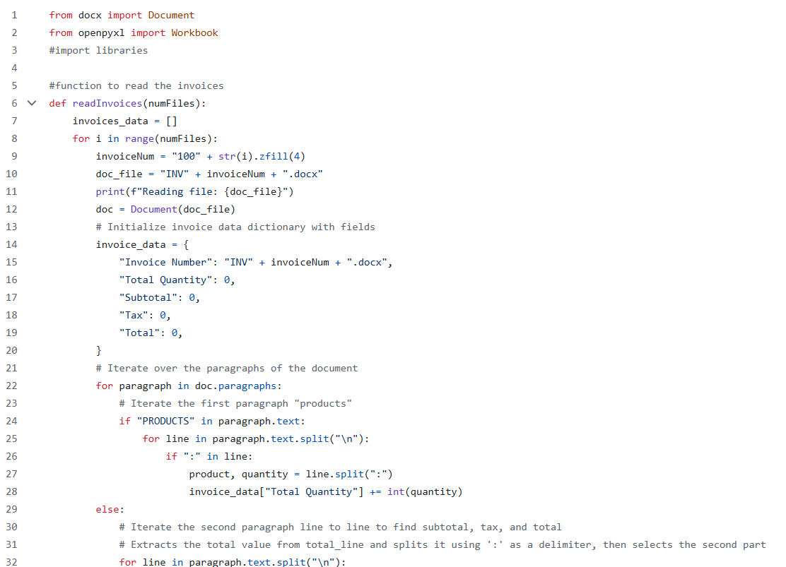Click 'invoice_data = {' line
Screen dimensions: 786x567
142,244
